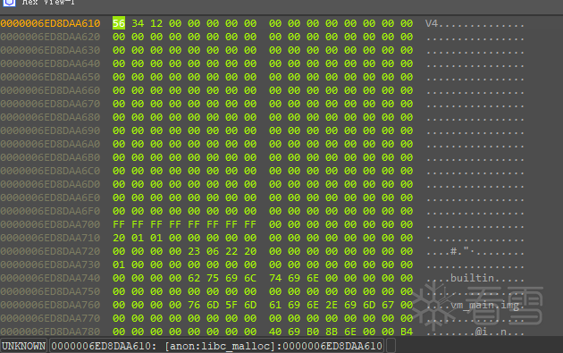Click the address 0000006ED8DAA6D0

(x=50, y=184)
